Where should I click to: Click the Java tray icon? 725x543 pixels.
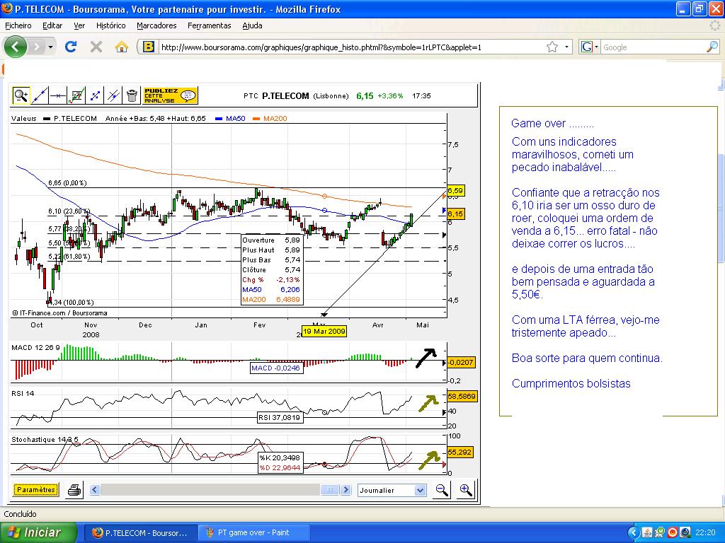[647, 532]
